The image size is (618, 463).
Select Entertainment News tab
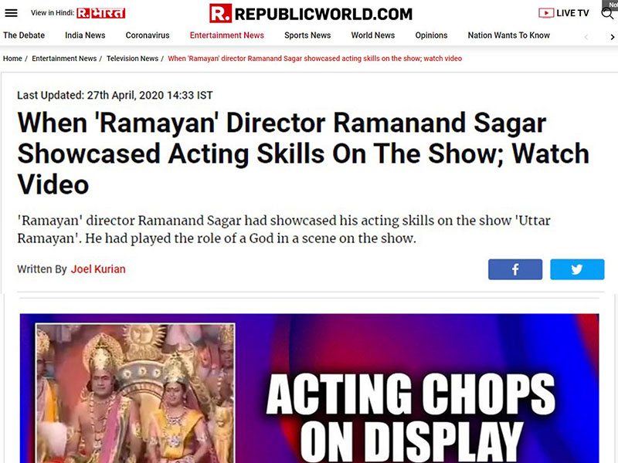[227, 35]
